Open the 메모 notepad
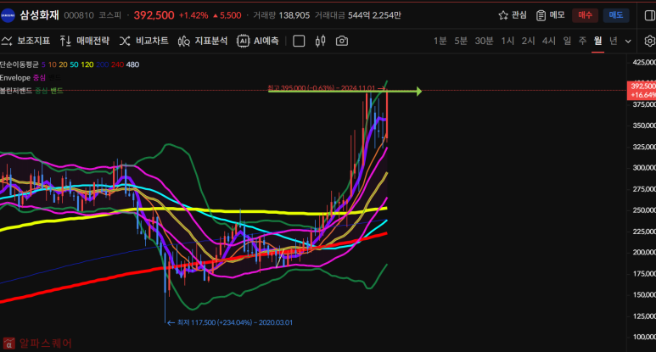 [x=551, y=15]
